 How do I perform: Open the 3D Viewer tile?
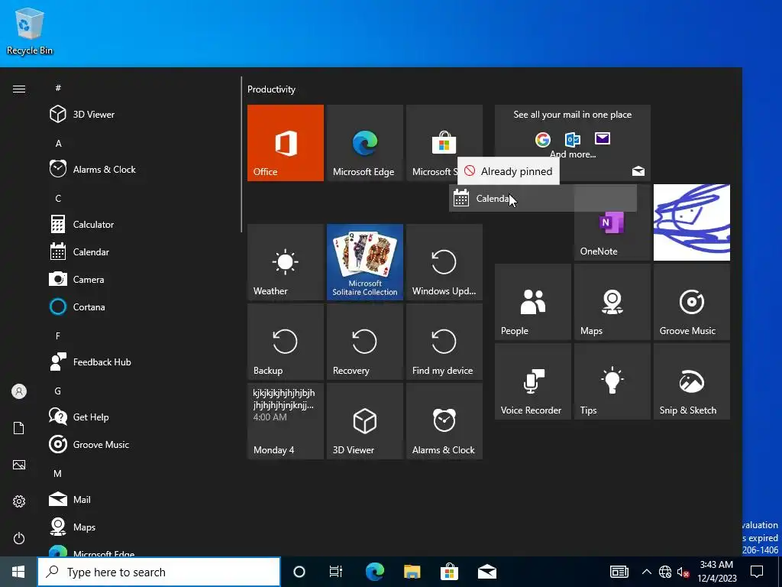coord(364,421)
